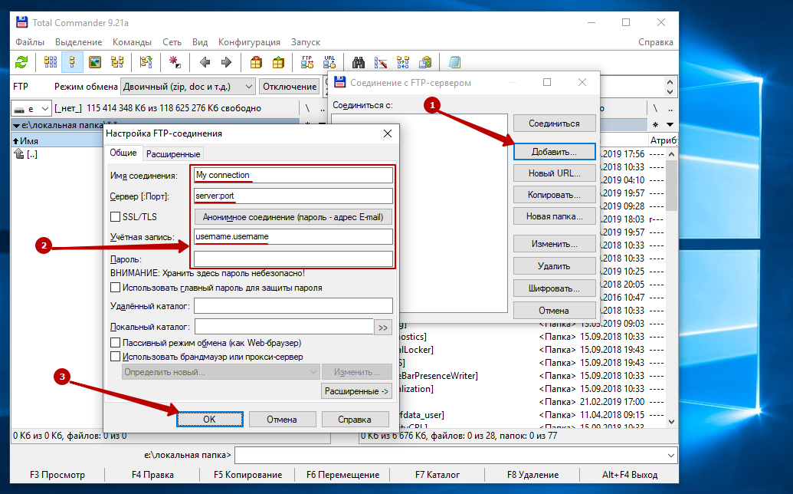
Task: Open the synchronize directories icon
Action: pos(403,62)
